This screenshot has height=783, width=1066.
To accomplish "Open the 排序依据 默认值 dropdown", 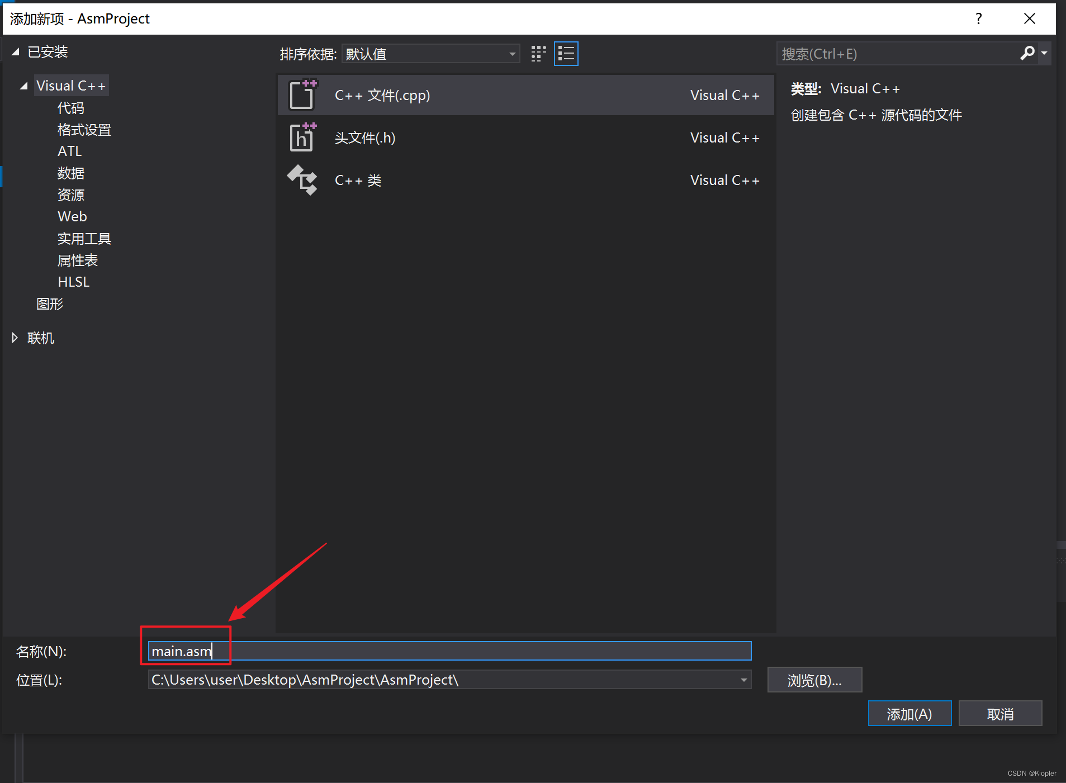I will (431, 54).
